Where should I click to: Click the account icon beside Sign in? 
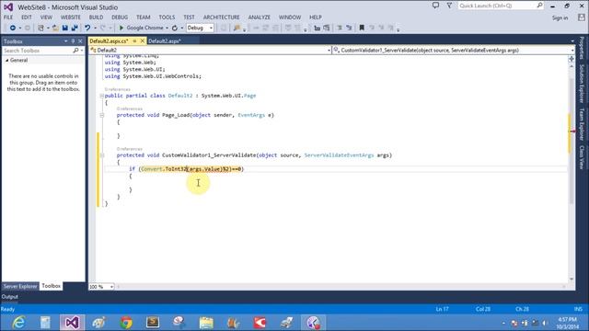click(582, 17)
